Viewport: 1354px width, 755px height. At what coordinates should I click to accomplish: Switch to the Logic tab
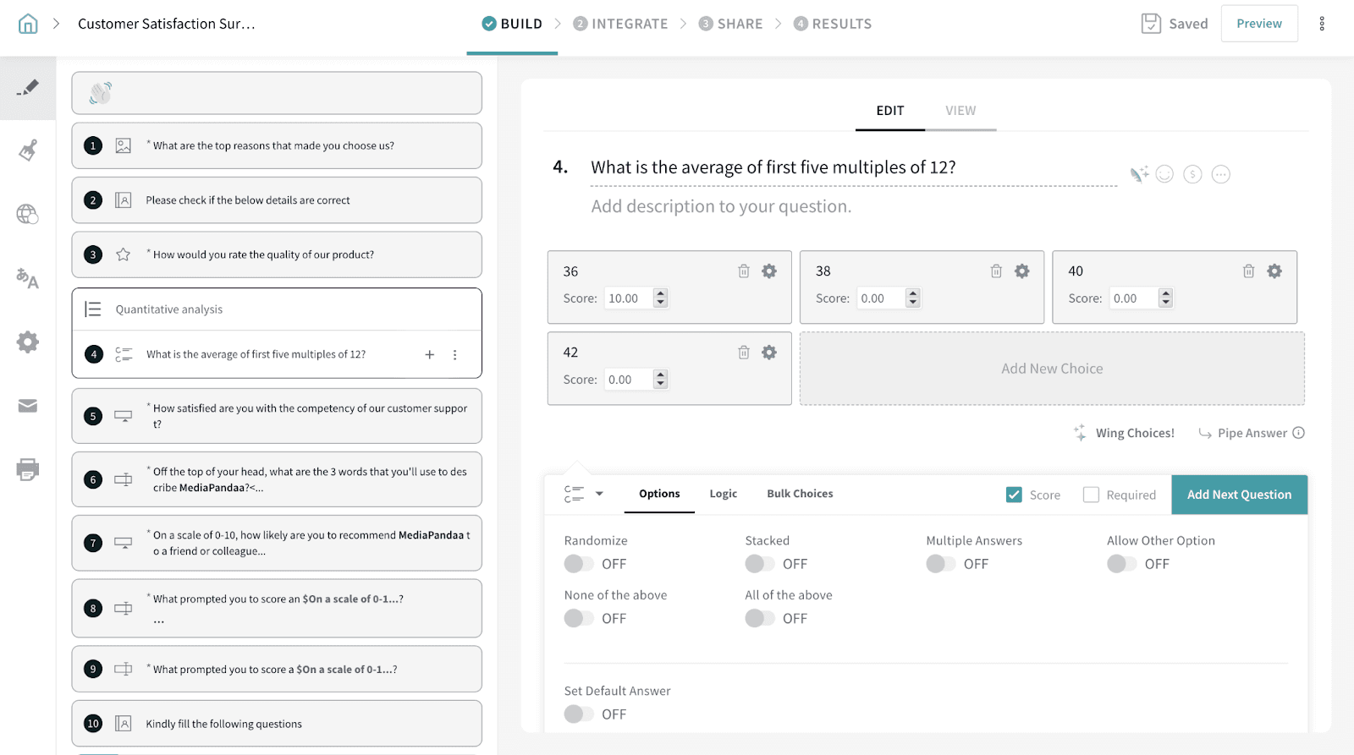click(x=723, y=494)
